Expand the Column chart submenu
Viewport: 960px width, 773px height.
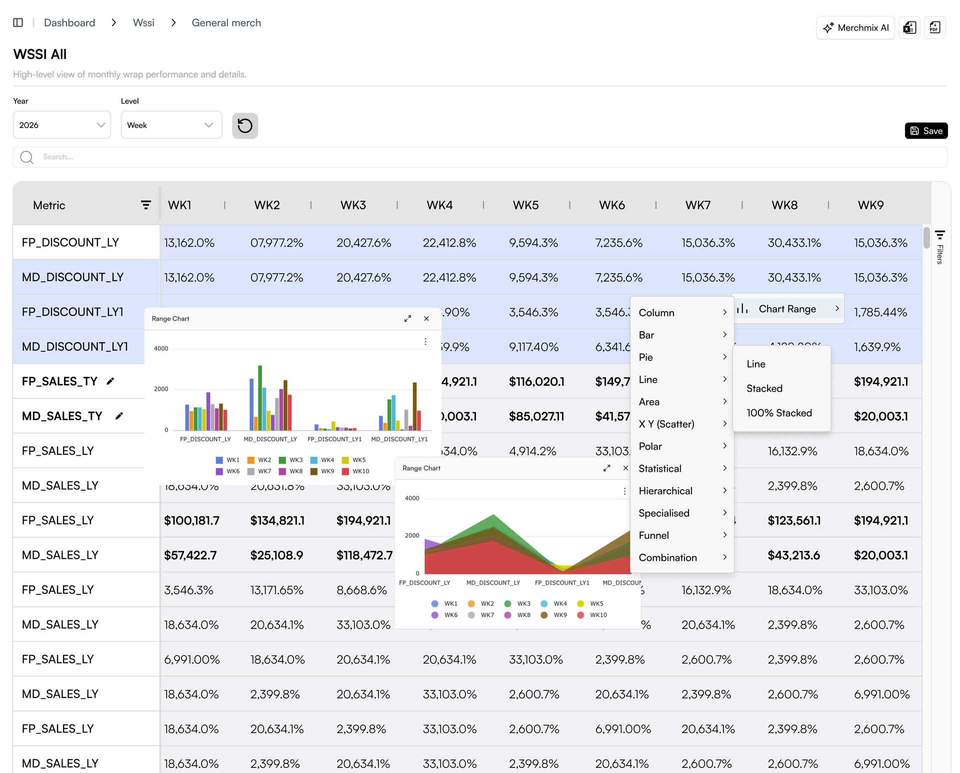[x=682, y=313]
